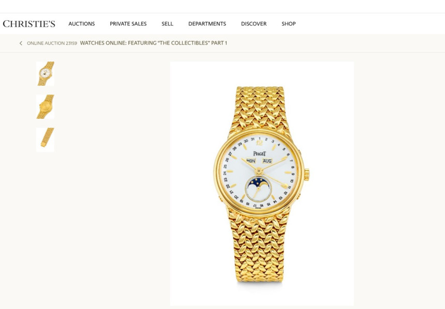Click the moonphase subdial on the watch
This screenshot has width=445, height=309.
[x=258, y=189]
